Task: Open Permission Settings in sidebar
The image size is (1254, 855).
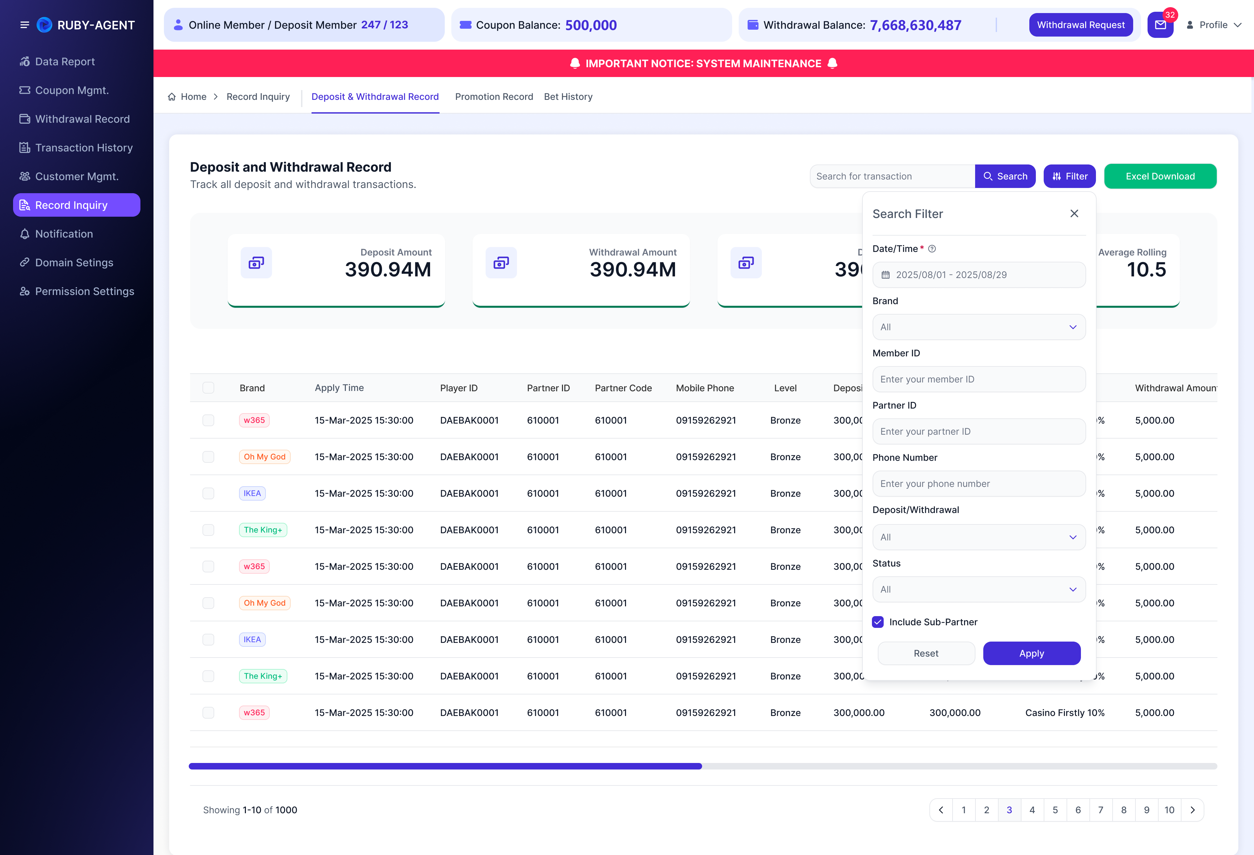Action: (77, 291)
